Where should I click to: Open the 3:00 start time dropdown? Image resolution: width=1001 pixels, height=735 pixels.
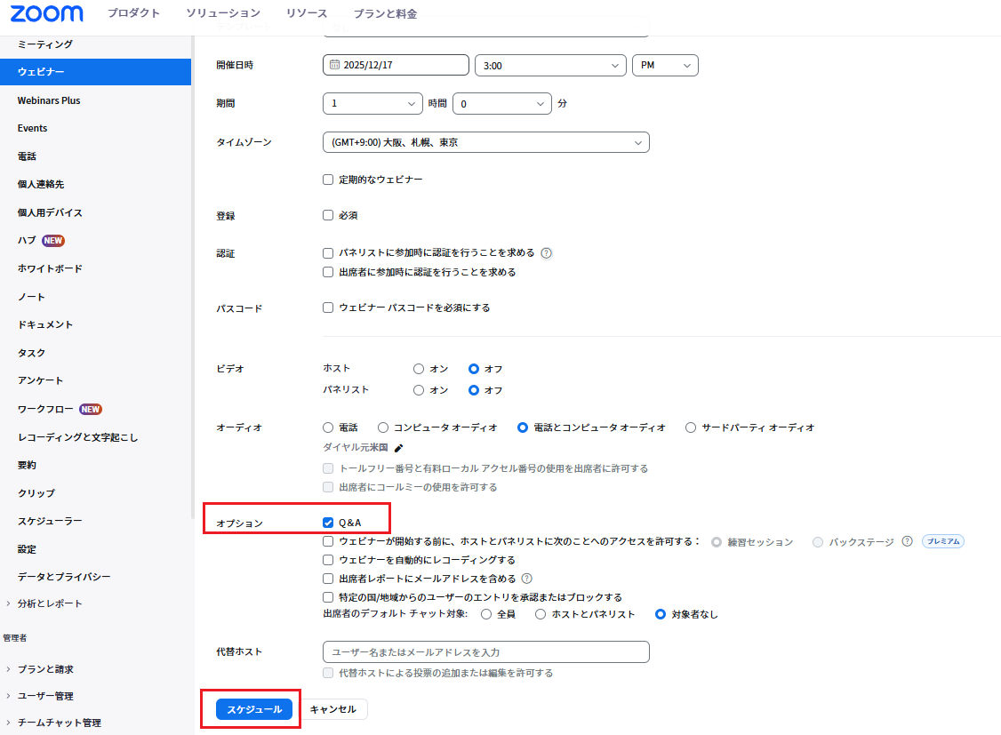click(550, 66)
